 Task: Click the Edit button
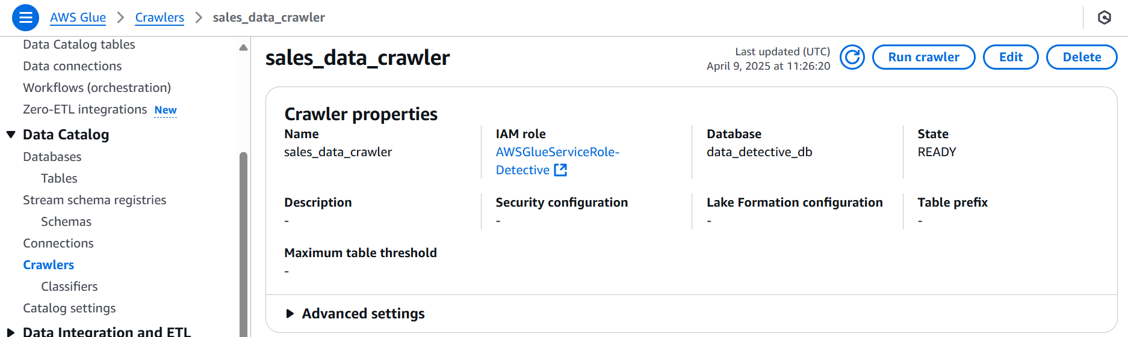(x=1011, y=57)
